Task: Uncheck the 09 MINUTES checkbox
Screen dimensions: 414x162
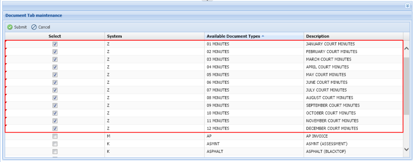Action: pos(55,106)
